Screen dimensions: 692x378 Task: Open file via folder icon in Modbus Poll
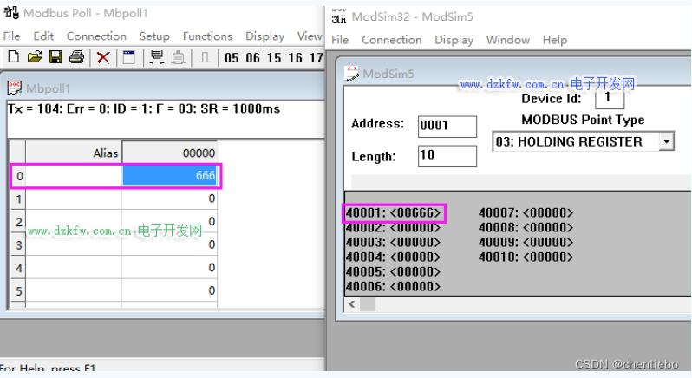35,57
